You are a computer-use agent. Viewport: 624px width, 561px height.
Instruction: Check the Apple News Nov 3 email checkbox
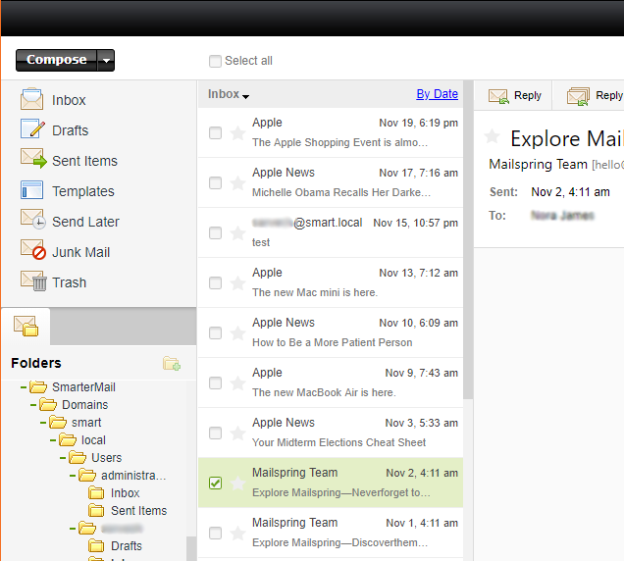tap(215, 433)
